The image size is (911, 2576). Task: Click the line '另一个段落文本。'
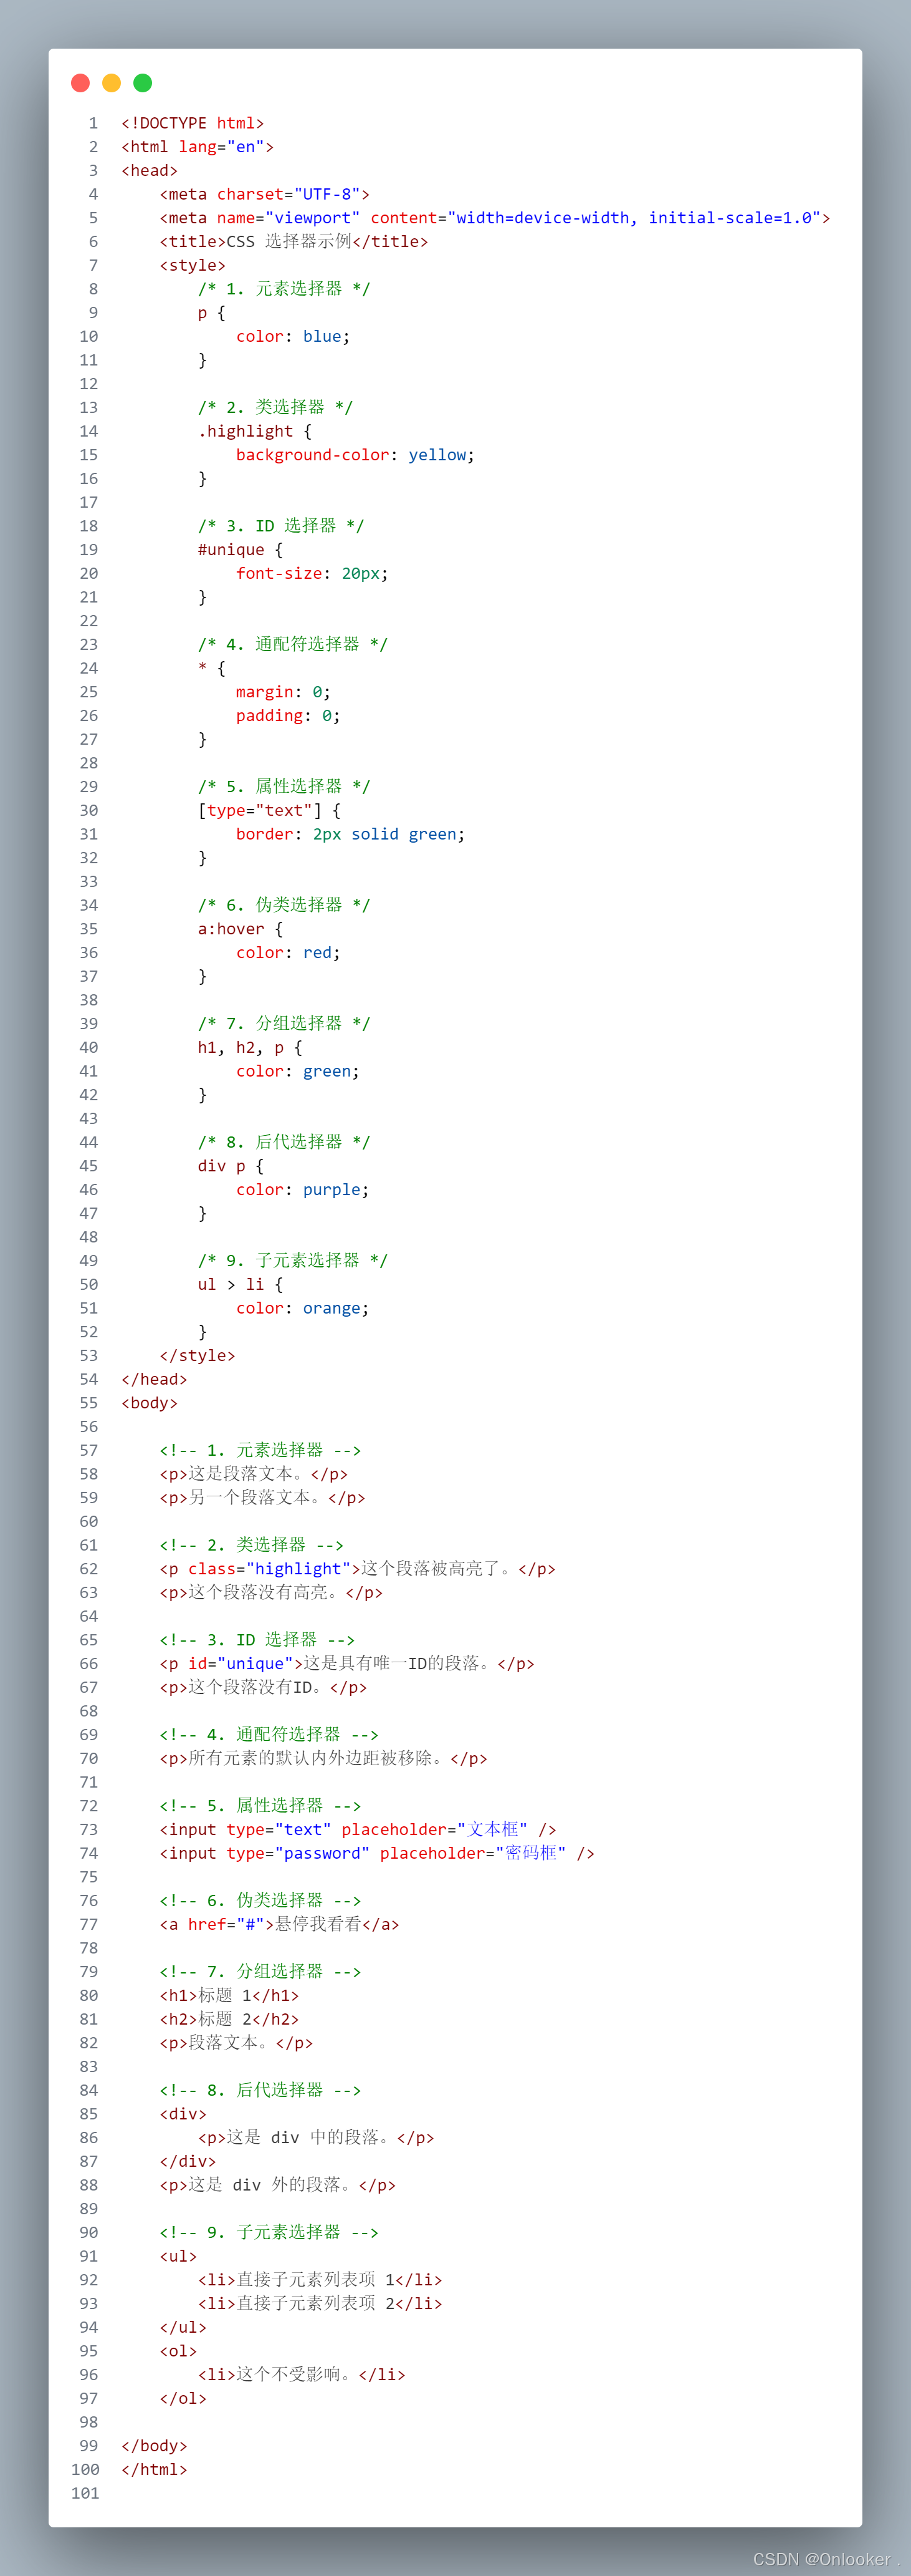click(x=263, y=1498)
